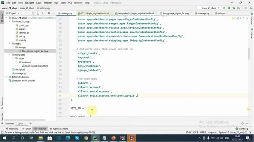Open the Favorites side panel

point(2,118)
